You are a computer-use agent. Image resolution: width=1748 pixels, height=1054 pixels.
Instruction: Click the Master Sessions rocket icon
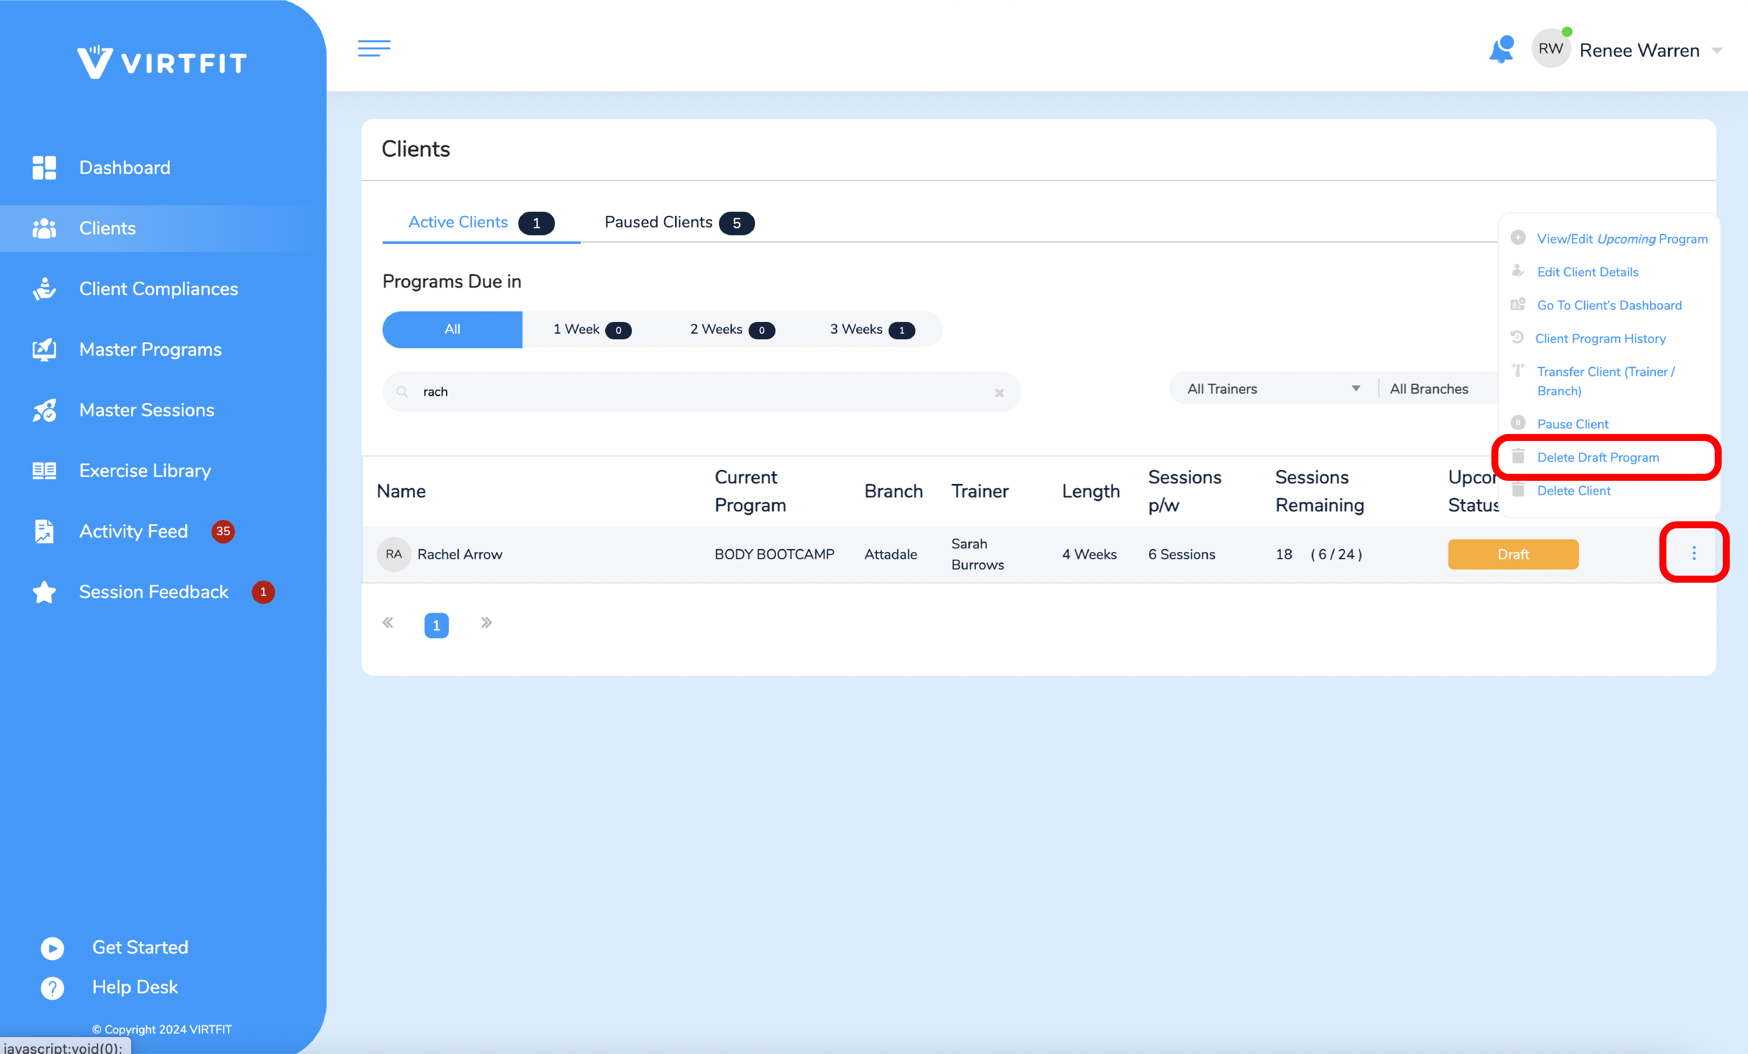[44, 410]
